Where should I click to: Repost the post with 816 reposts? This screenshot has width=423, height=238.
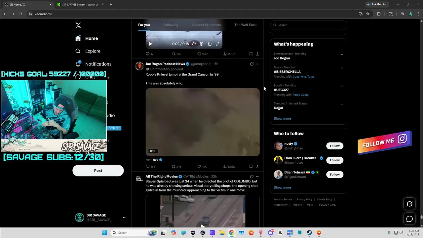(x=176, y=167)
